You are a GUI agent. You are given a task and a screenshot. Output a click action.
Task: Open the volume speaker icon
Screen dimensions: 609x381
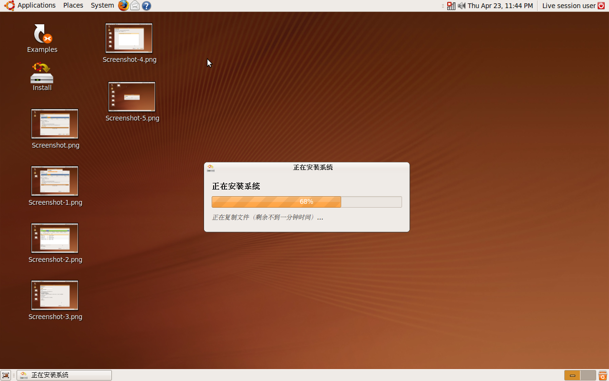(462, 6)
